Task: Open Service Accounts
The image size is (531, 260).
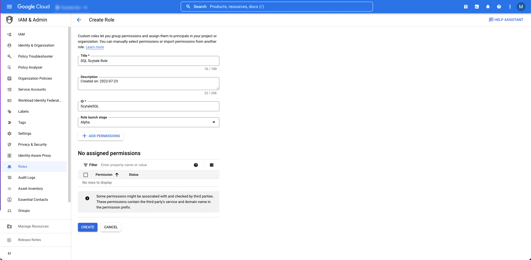Action: tap(33, 90)
